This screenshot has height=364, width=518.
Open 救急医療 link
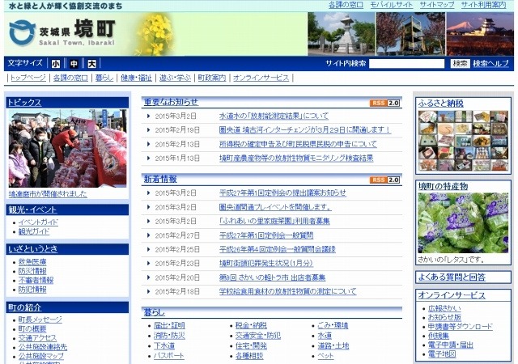click(32, 262)
